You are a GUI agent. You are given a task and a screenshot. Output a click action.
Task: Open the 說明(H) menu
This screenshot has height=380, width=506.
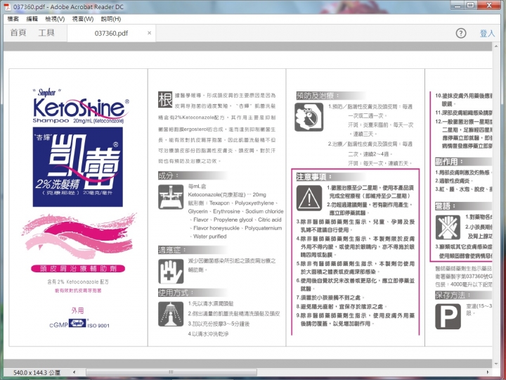tap(111, 19)
